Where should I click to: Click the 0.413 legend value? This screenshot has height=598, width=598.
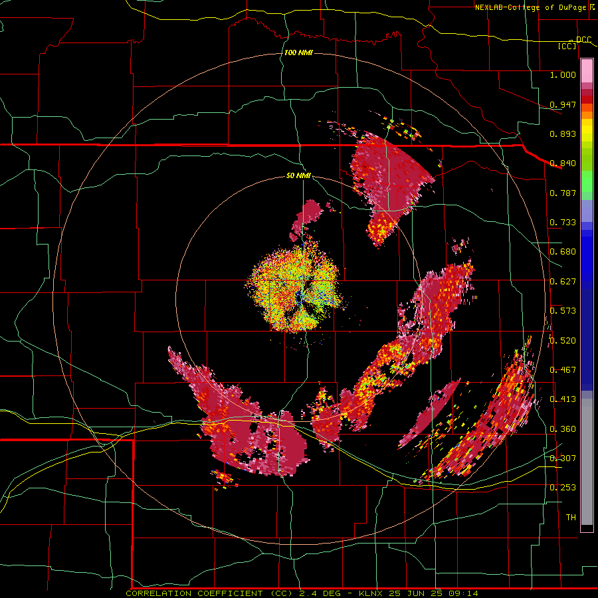point(563,399)
